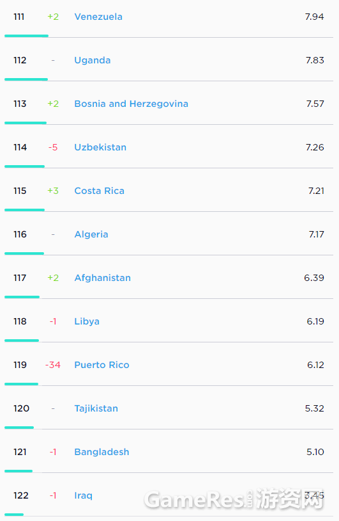Screen dimensions: 339x521
Task: Select the Afghanistan link
Action: [102, 278]
